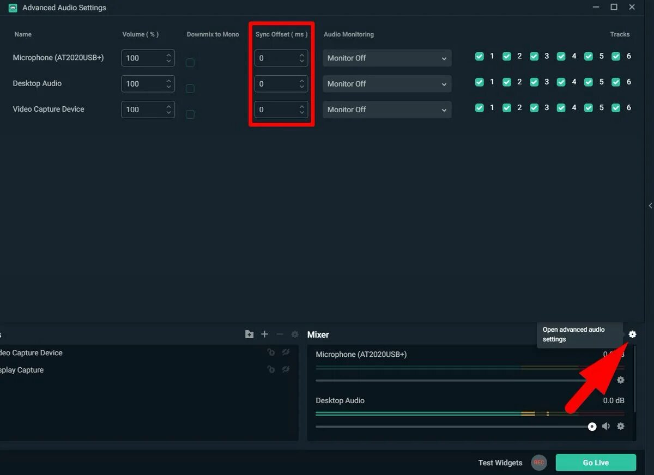Increase Video Capture Device sync offset up arrow

tap(302, 106)
